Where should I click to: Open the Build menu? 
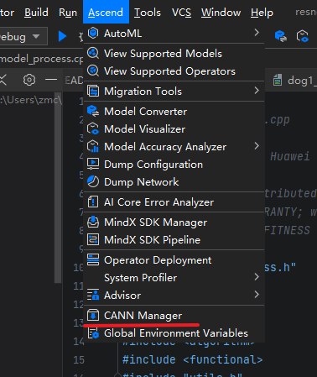tap(36, 13)
